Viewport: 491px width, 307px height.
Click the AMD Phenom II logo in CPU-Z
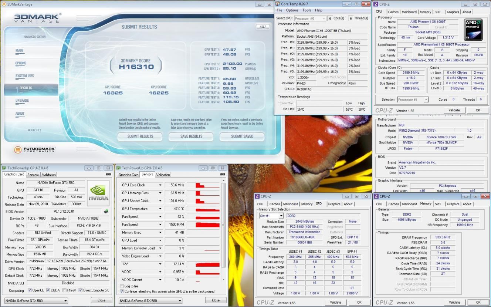(474, 30)
